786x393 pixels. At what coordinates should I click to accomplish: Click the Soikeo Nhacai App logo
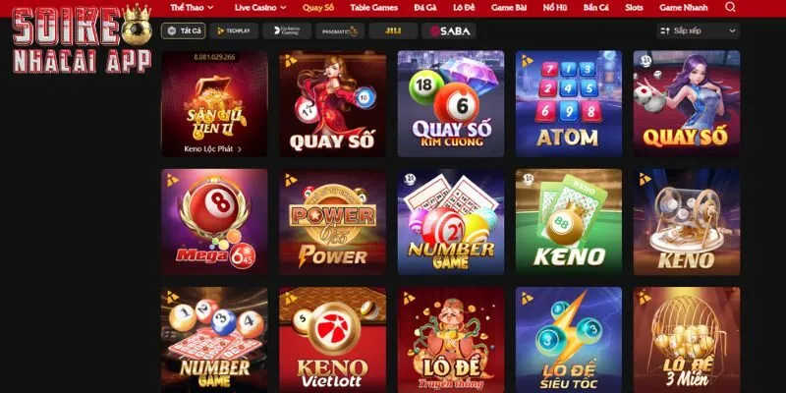(82, 38)
